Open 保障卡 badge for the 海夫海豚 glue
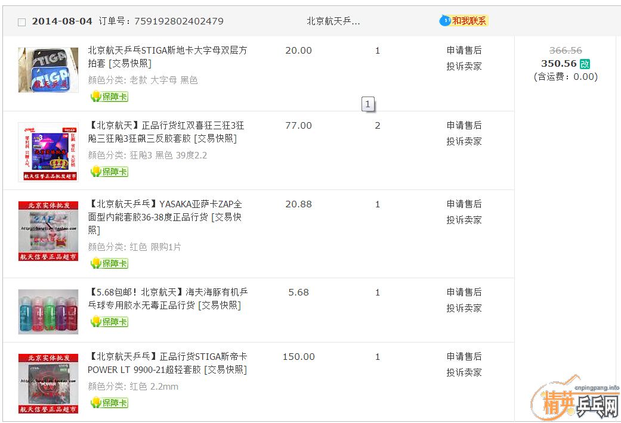 point(109,322)
